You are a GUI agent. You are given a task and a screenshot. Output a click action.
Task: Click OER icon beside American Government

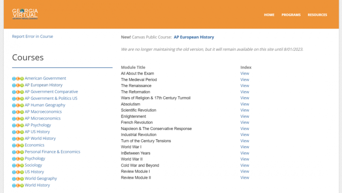pos(18,79)
